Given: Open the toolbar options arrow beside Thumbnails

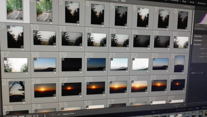Looking at the screenshot, I should (x=185, y=105).
